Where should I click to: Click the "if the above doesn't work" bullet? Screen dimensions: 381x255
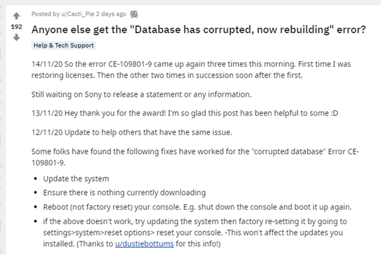click(195, 233)
